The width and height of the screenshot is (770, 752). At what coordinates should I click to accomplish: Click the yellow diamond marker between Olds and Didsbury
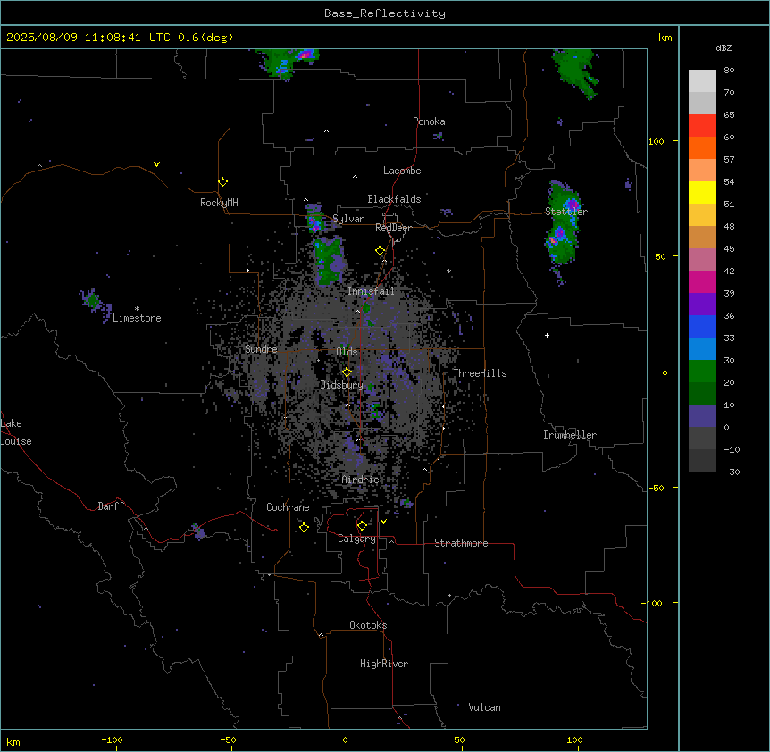click(347, 372)
